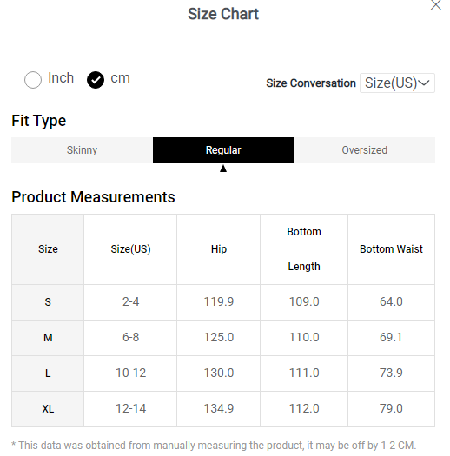Image resolution: width=450 pixels, height=456 pixels.
Task: Select the XL size row label
Action: pos(48,409)
